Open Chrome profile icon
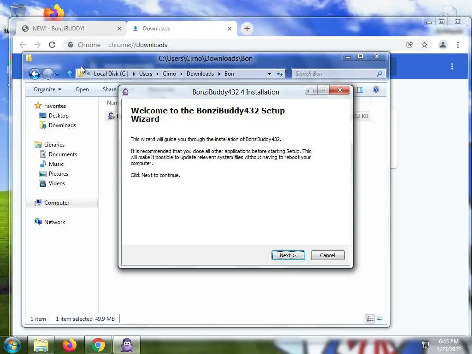The width and height of the screenshot is (472, 354). pos(443,45)
